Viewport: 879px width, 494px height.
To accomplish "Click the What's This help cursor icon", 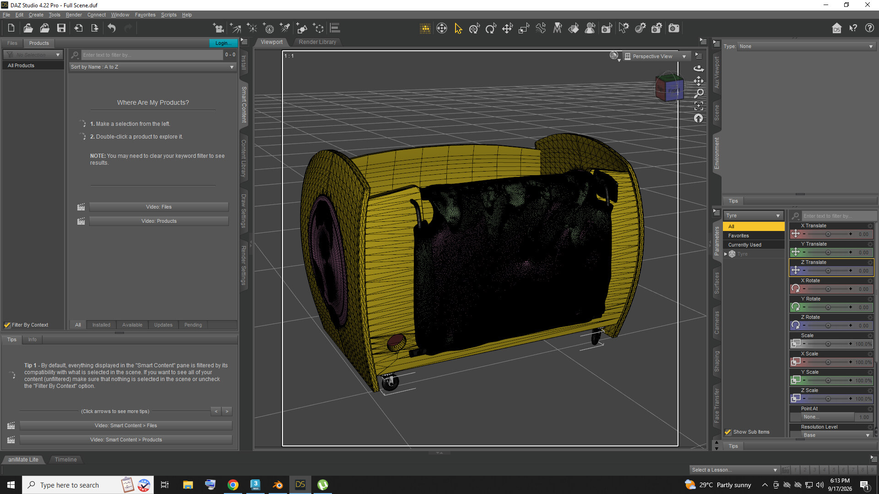I will pos(853,28).
